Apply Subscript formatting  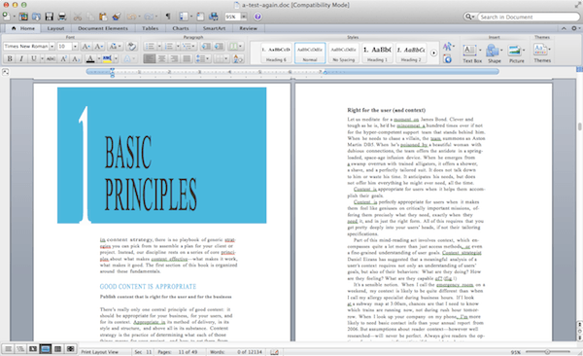pos(76,58)
